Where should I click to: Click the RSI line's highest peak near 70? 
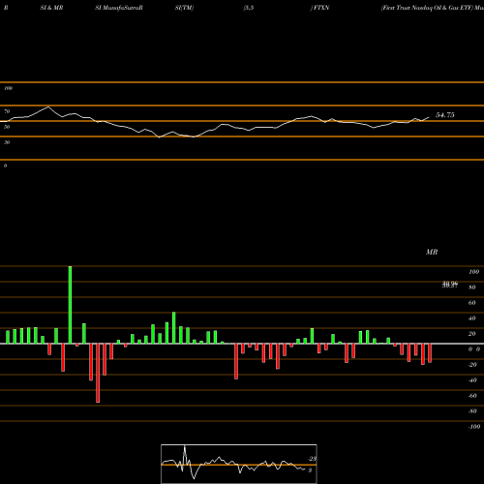point(48,106)
